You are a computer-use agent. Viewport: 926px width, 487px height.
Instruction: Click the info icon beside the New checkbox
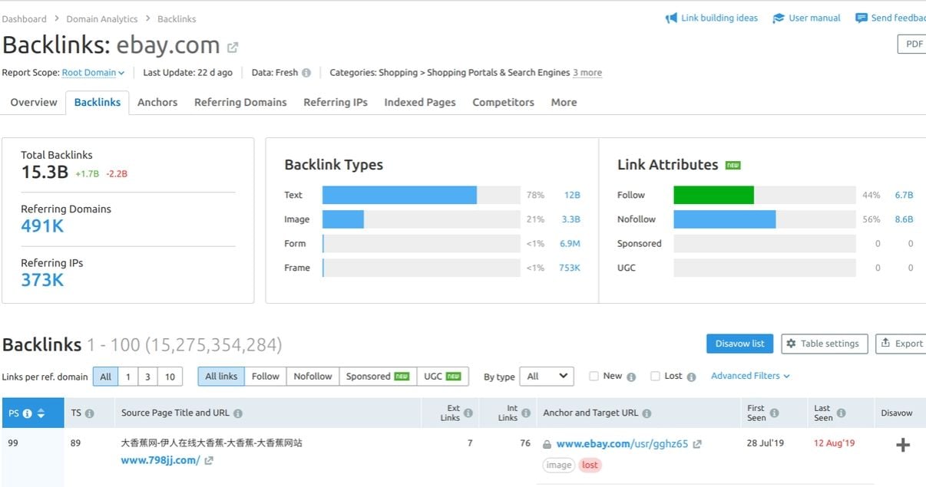click(x=631, y=377)
